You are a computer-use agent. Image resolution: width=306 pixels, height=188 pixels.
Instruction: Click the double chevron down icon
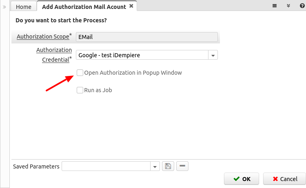[x=288, y=6]
